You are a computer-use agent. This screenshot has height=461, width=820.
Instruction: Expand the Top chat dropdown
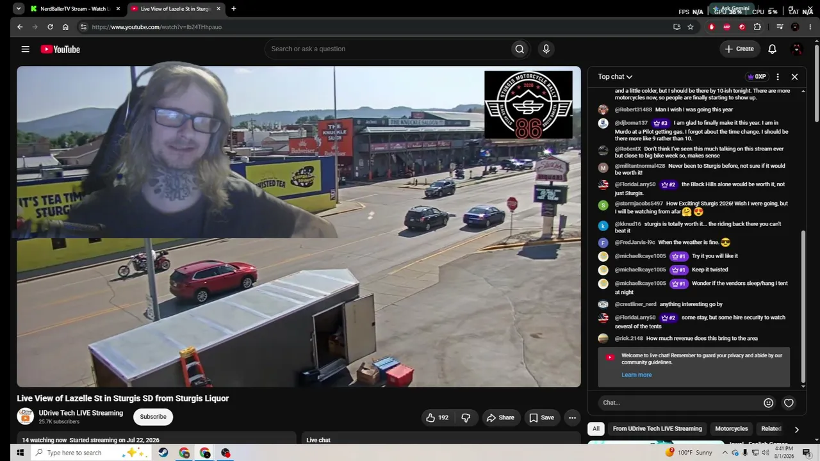(615, 77)
